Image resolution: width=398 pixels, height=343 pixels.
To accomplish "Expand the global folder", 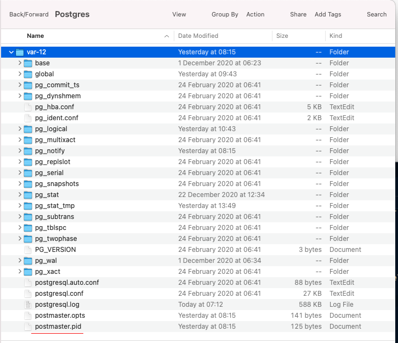I will pos(20,74).
